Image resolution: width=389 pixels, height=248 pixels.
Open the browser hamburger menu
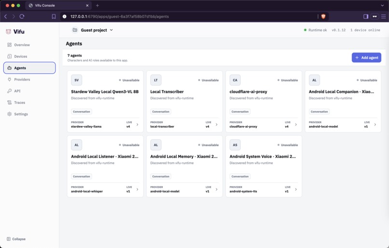[x=384, y=16]
